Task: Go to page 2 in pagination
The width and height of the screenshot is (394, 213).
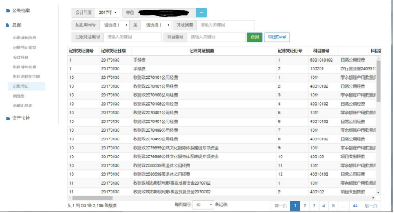Action: tap(304, 205)
